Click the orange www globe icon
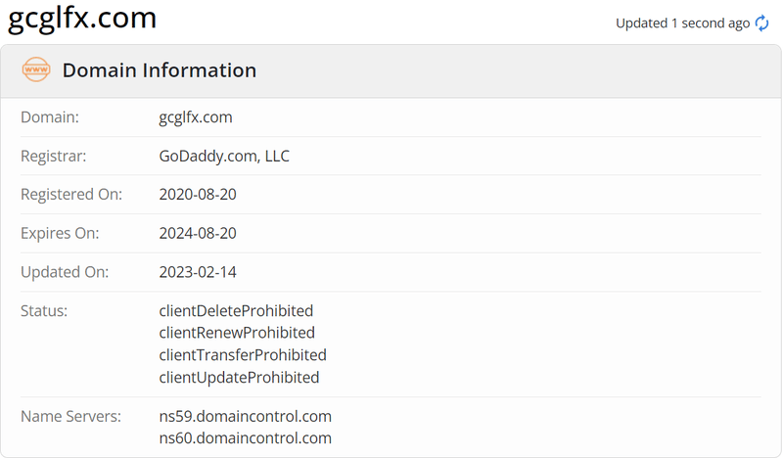The image size is (783, 458). 36,69
